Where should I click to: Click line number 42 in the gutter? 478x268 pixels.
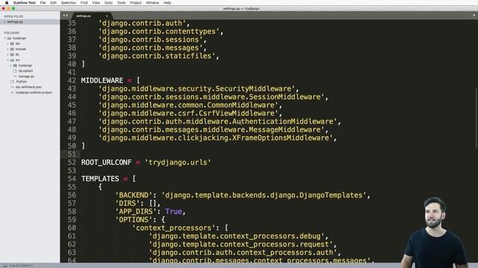click(72, 80)
